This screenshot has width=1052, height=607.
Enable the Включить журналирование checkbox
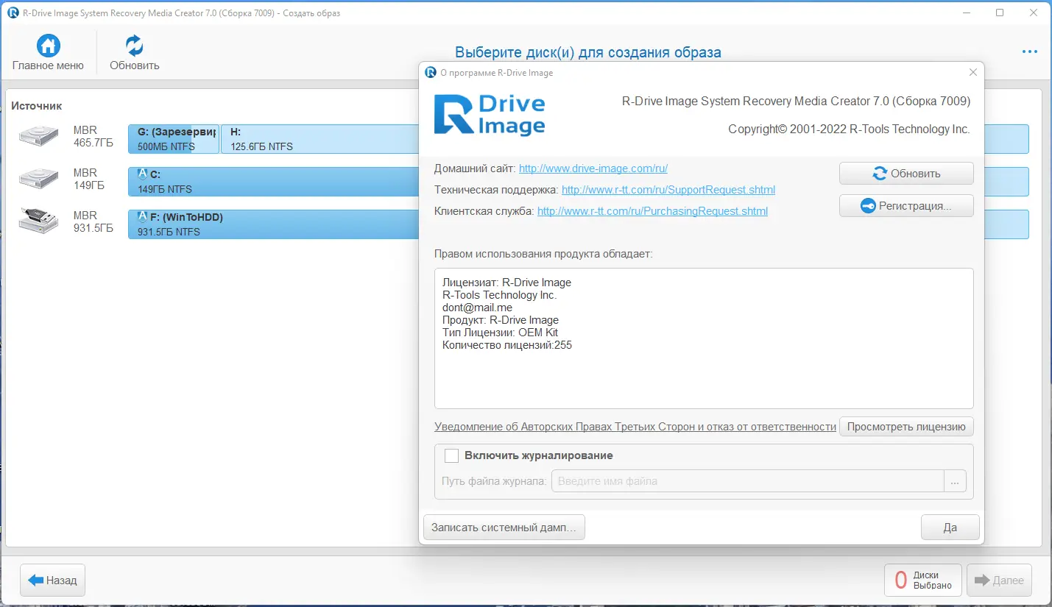click(451, 455)
